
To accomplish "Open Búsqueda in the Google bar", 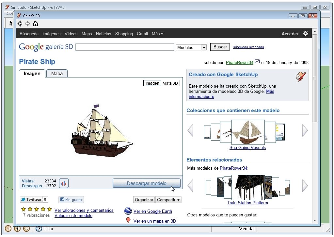I will click(x=29, y=34).
